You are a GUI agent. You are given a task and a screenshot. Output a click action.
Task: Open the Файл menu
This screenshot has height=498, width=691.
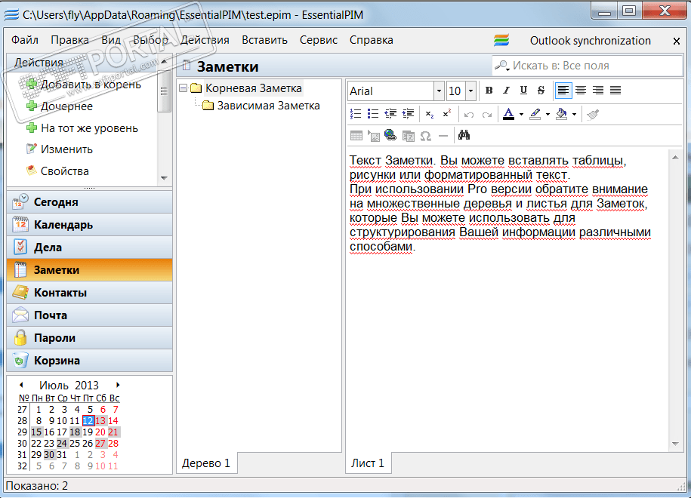pyautogui.click(x=25, y=40)
